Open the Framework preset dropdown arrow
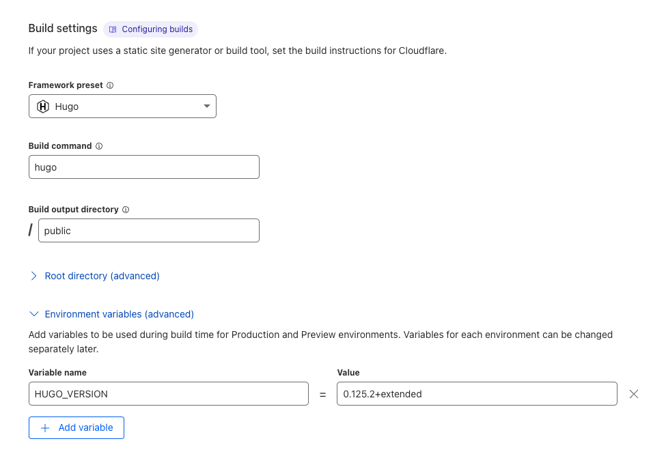Viewport: 666px width, 452px height. pos(207,107)
